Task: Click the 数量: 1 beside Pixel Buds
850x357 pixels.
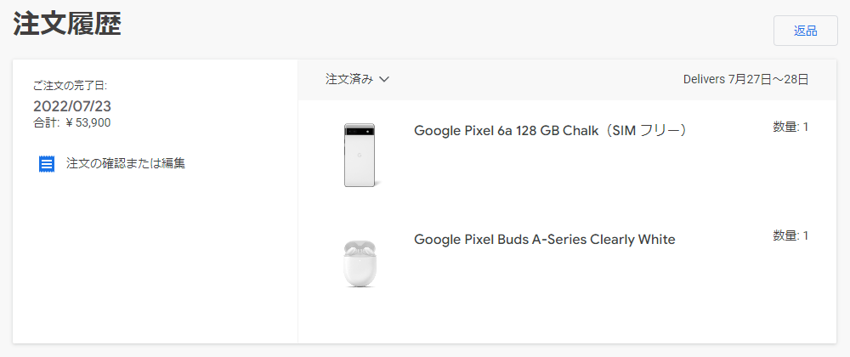Action: pos(790,235)
